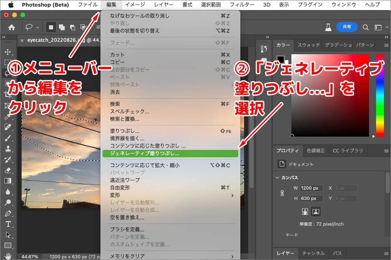The height and width of the screenshot is (260, 391).
Task: Set canvas orientation to landscape
Action: [316, 212]
